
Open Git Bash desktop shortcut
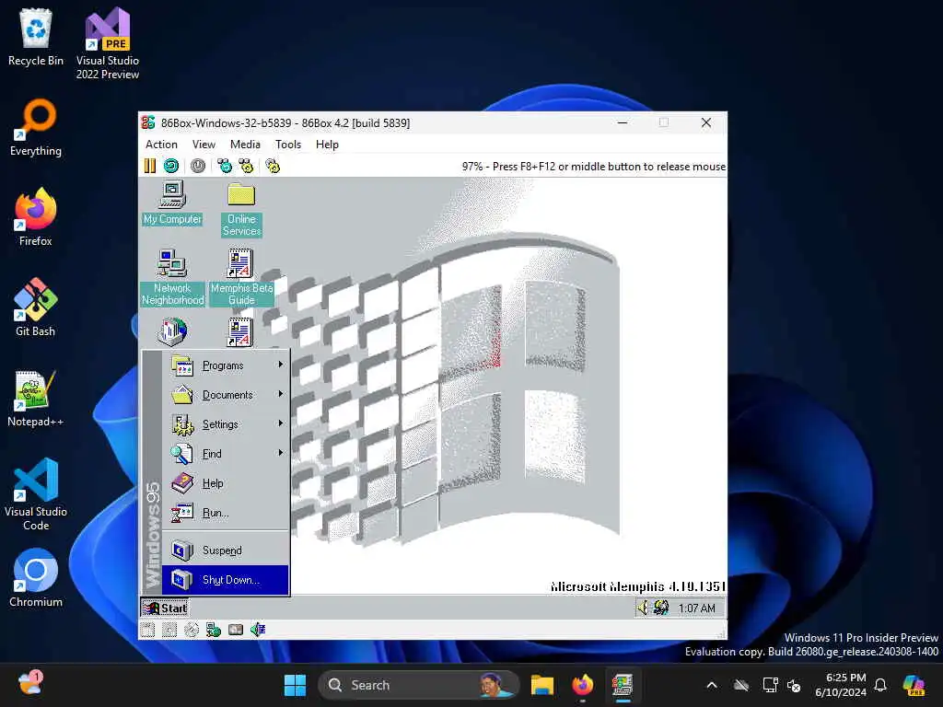coord(36,307)
